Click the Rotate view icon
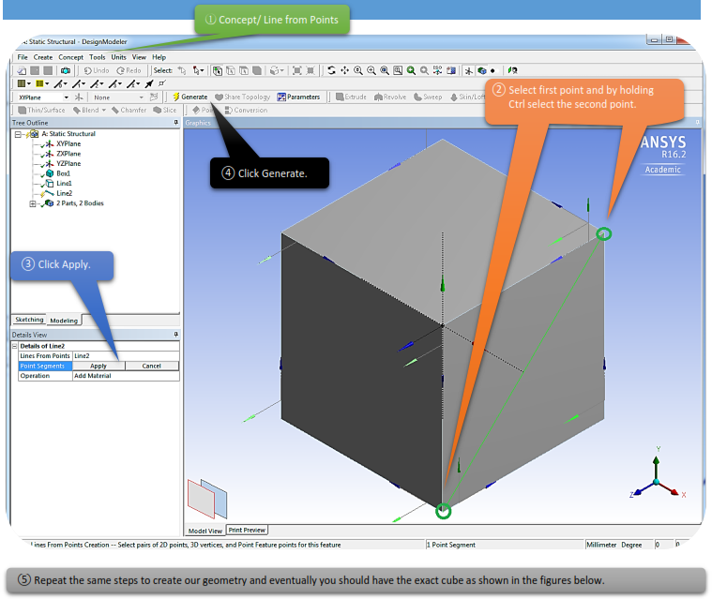Screen dimensions: 712x599 coord(331,70)
